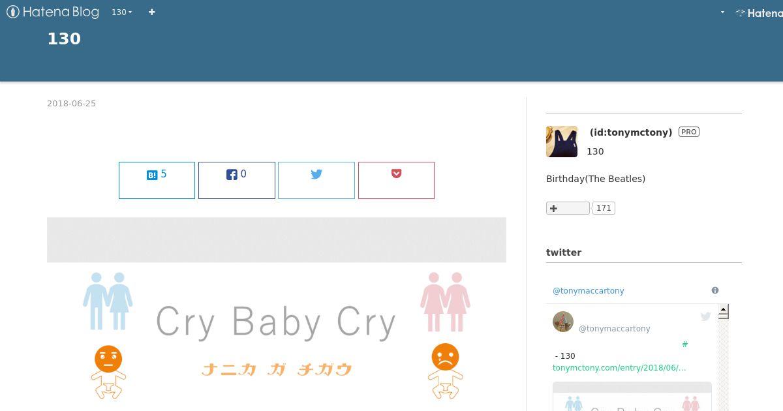
Task: Click the plus subscribe button
Action: [x=568, y=208]
